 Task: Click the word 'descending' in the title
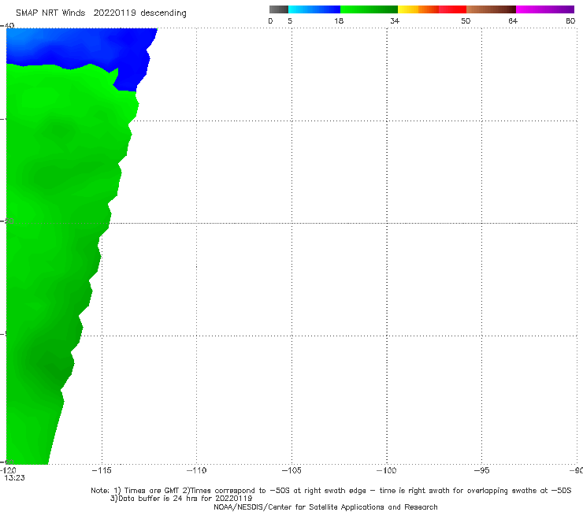tap(163, 13)
